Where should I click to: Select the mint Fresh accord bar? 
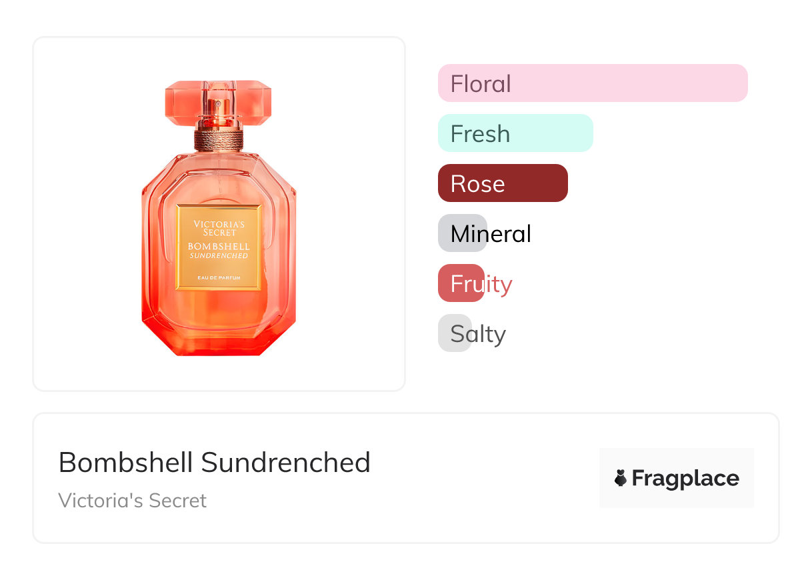[x=515, y=133]
